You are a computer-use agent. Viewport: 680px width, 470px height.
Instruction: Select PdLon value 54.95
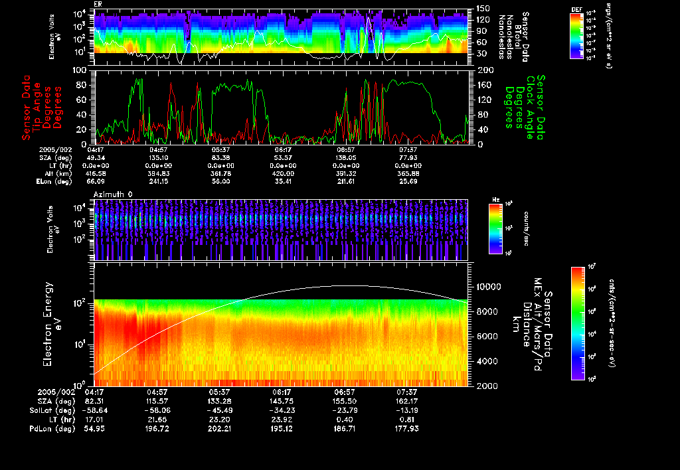(x=94, y=429)
